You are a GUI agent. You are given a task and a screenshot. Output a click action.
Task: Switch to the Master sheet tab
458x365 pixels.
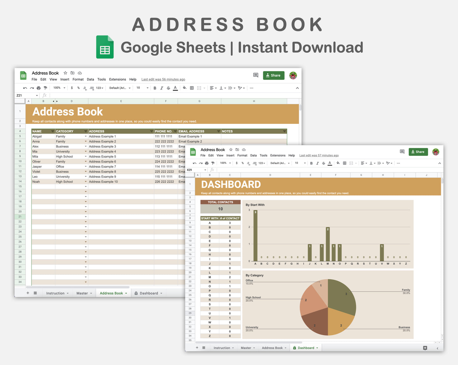82,293
